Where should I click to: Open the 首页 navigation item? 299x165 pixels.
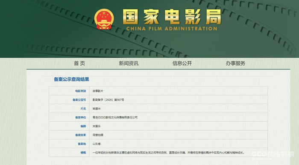pyautogui.click(x=79, y=63)
